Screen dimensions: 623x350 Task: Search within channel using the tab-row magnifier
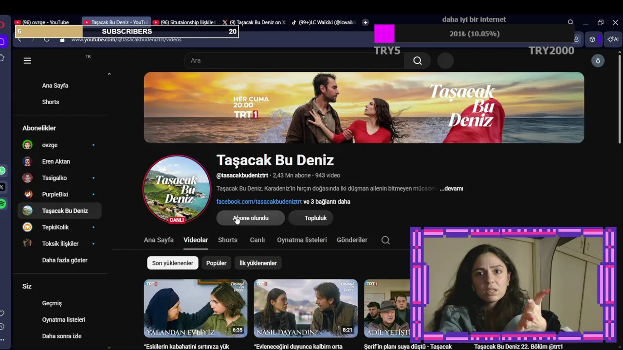point(385,240)
